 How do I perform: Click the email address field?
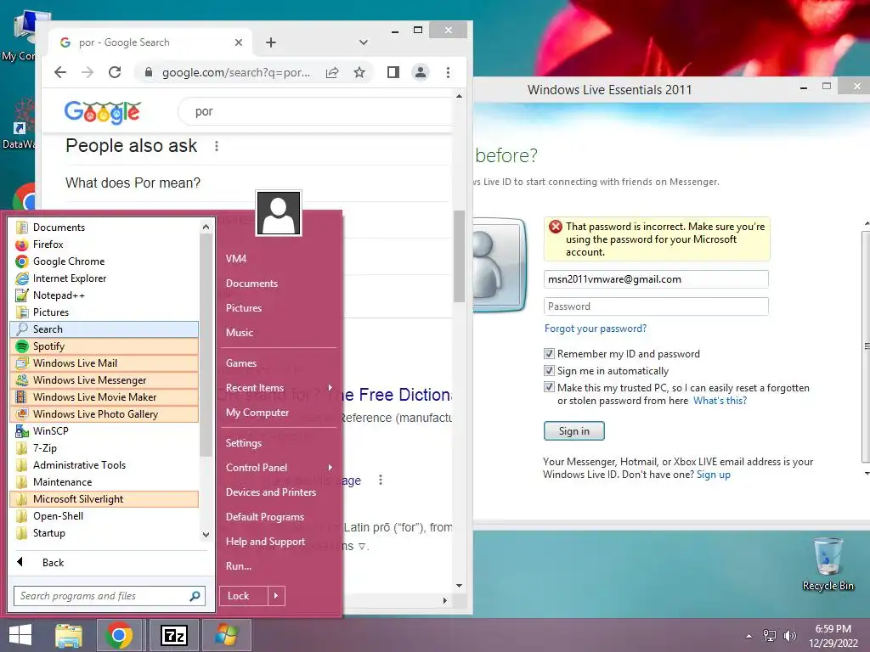[656, 278]
